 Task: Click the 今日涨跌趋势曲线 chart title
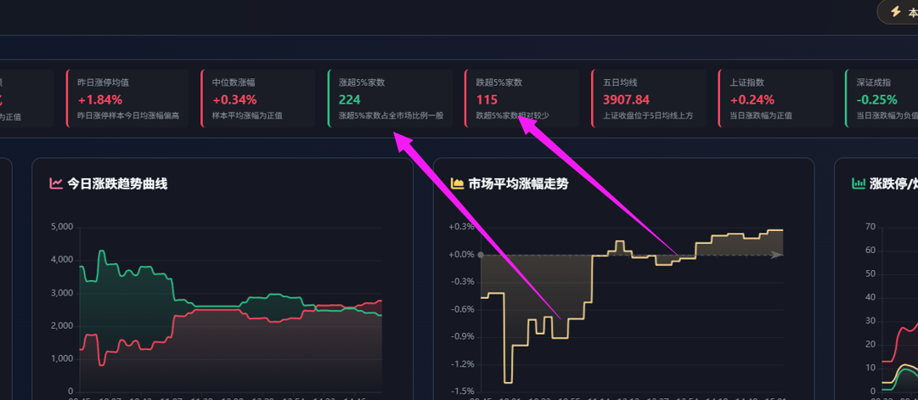(x=117, y=183)
